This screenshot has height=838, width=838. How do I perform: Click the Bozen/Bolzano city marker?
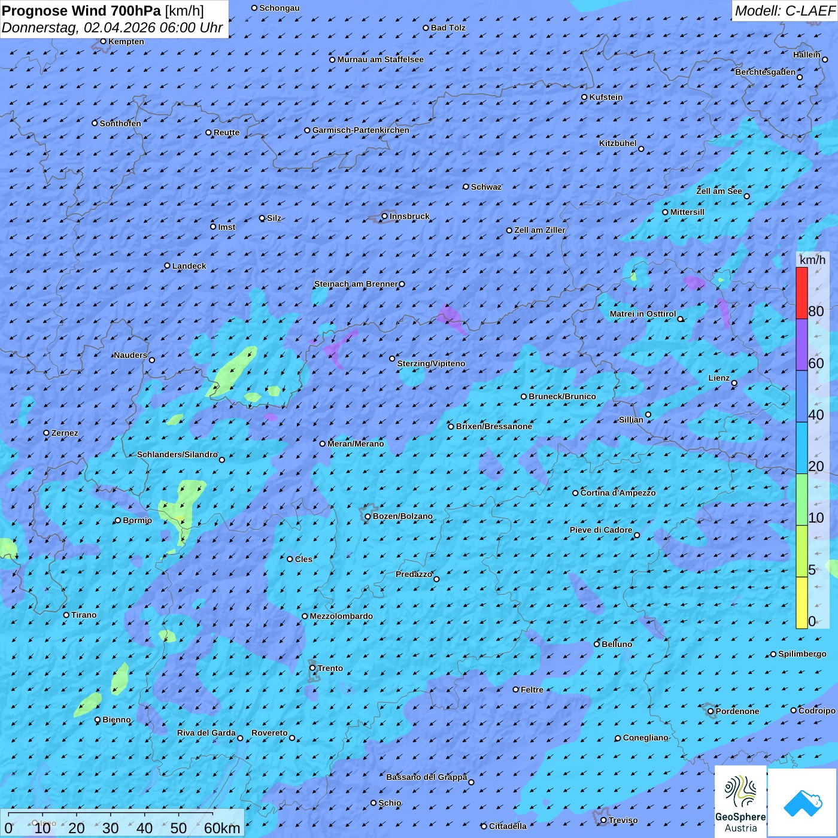pos(368,517)
